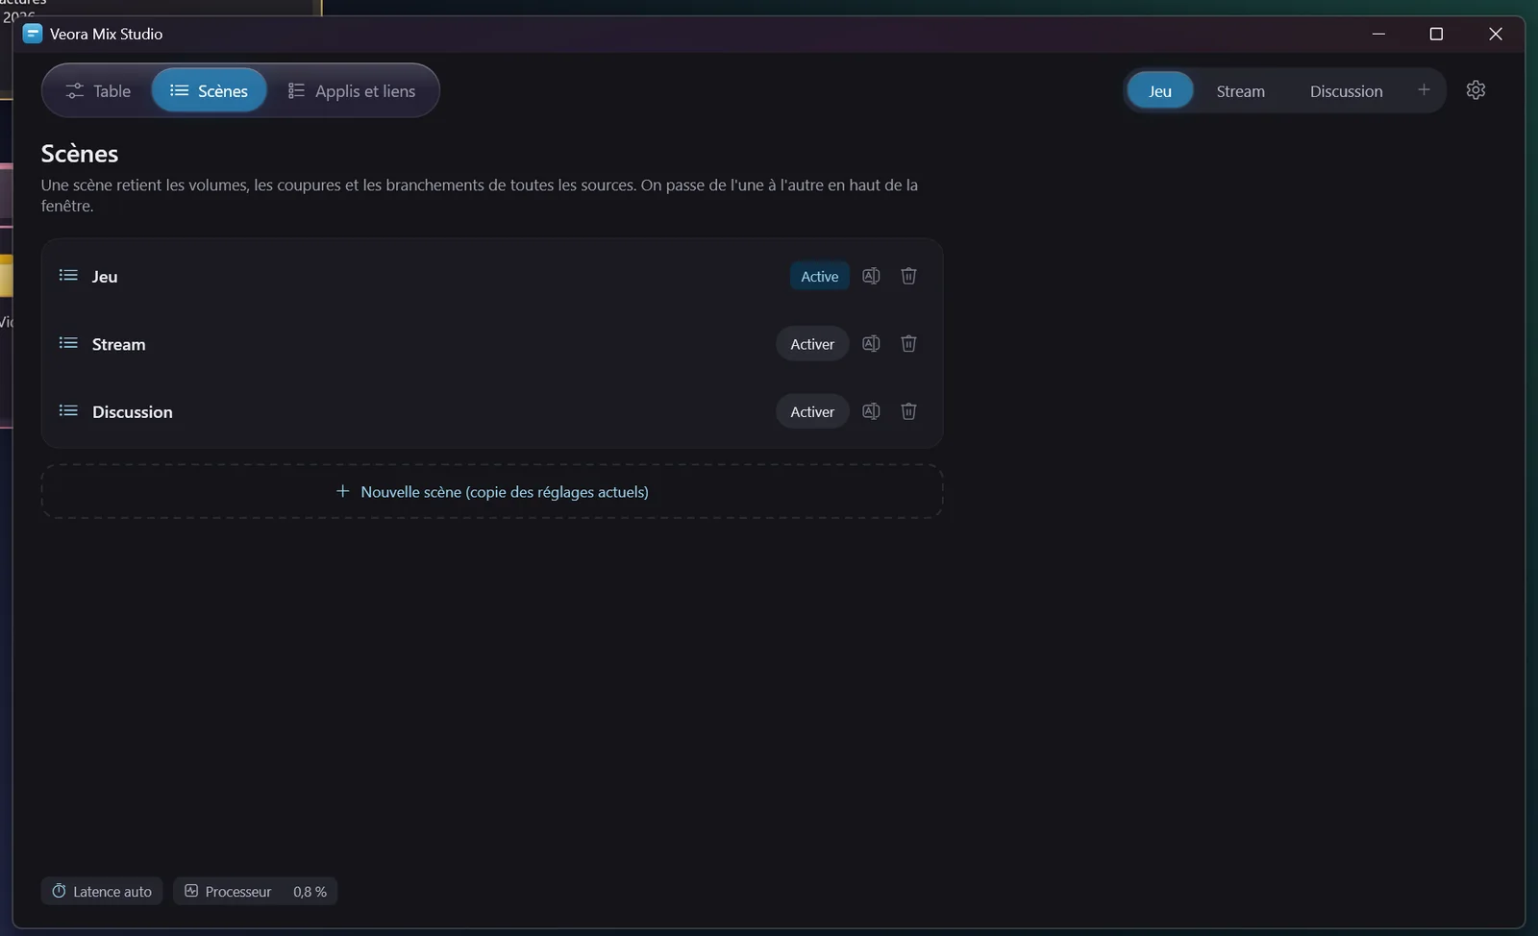The image size is (1538, 936).
Task: Delete the Discussion scene
Action: [x=908, y=411]
